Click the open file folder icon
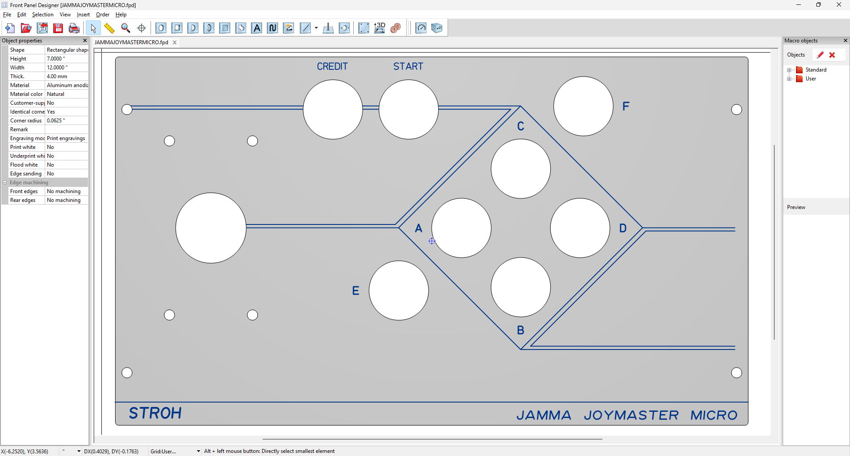Screen dimensions: 850x456 click(x=26, y=28)
